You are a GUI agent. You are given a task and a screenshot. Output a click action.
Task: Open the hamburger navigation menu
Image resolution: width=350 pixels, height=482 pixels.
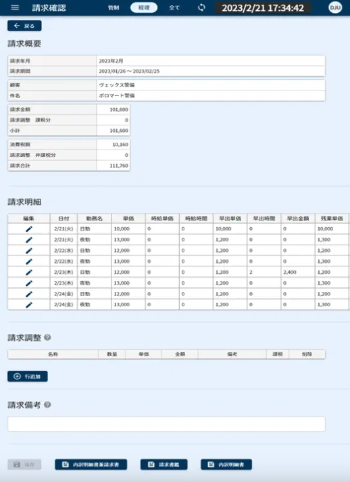pos(15,7)
